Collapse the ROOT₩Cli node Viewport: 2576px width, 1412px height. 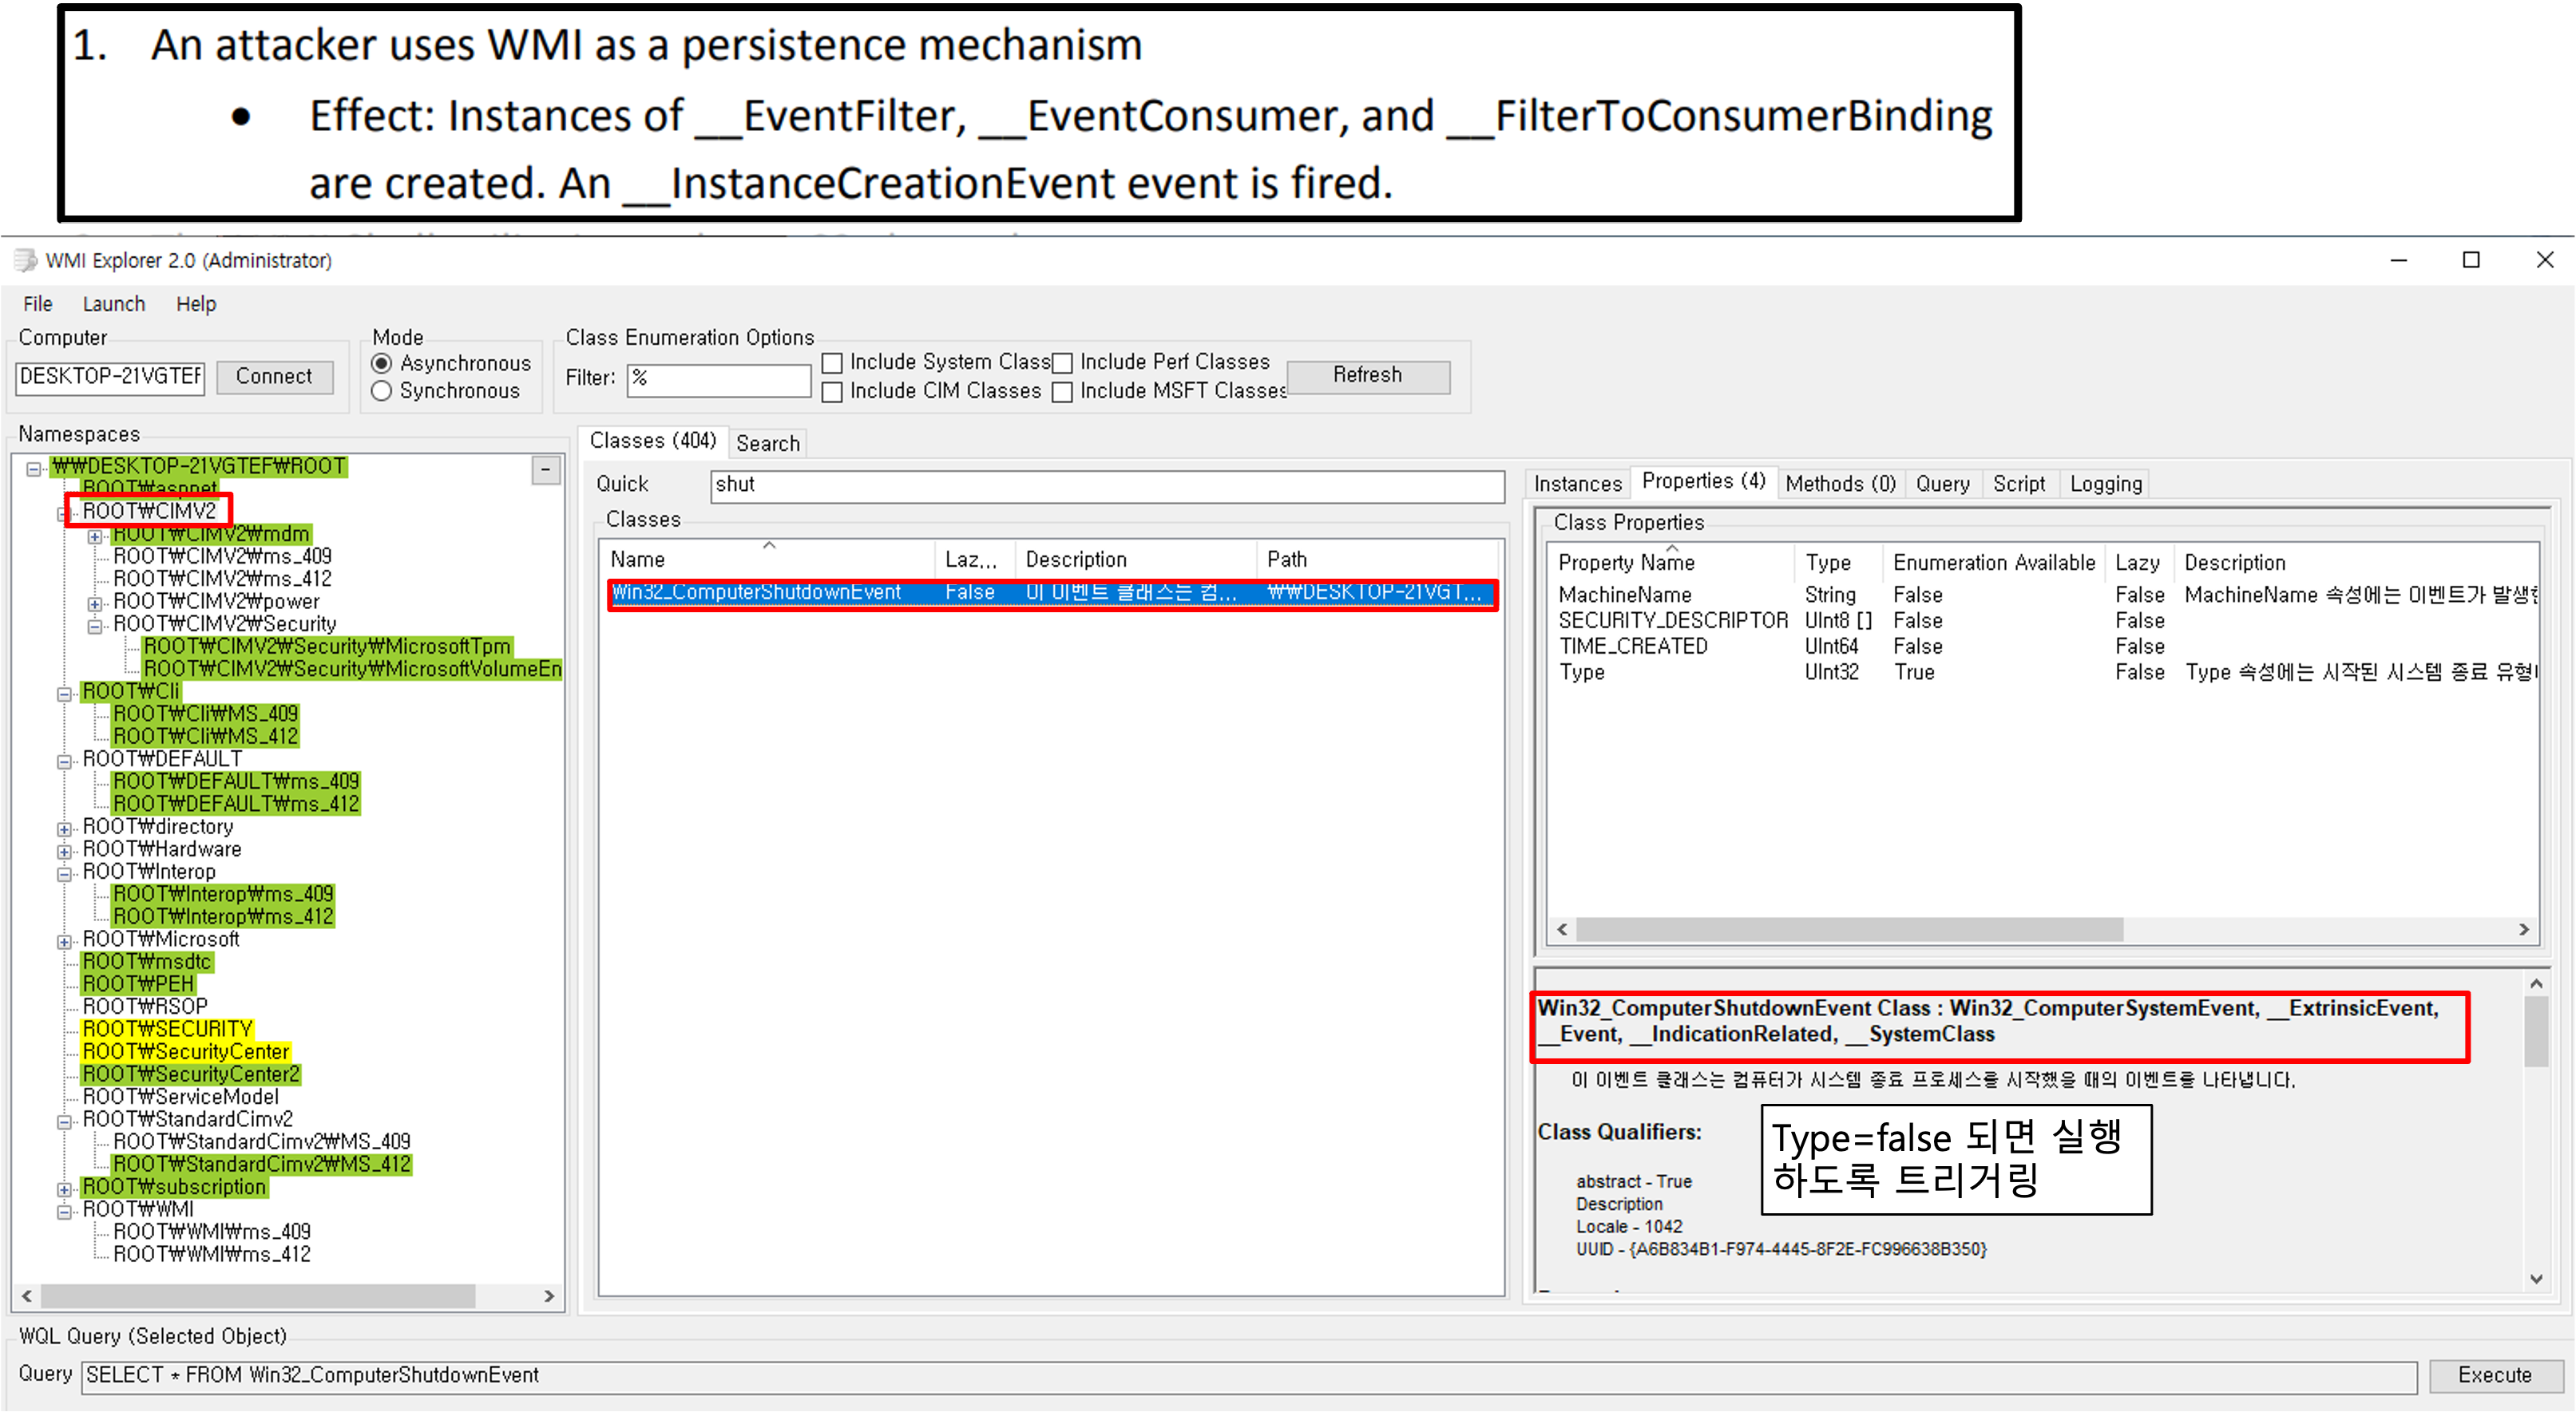[x=64, y=694]
